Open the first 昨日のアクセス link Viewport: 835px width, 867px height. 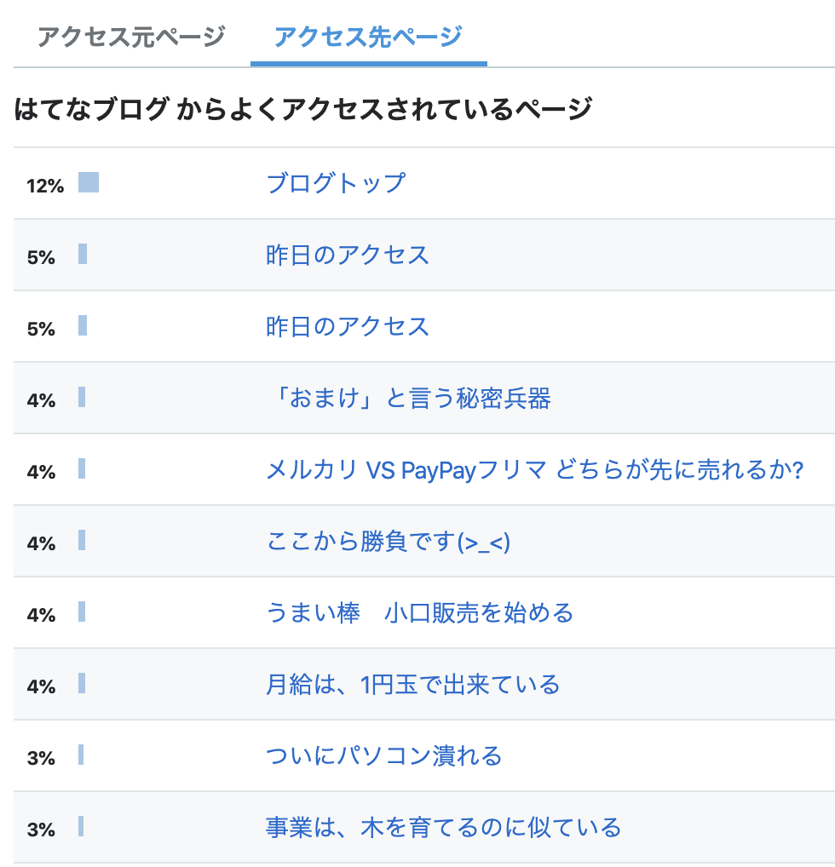(x=348, y=255)
